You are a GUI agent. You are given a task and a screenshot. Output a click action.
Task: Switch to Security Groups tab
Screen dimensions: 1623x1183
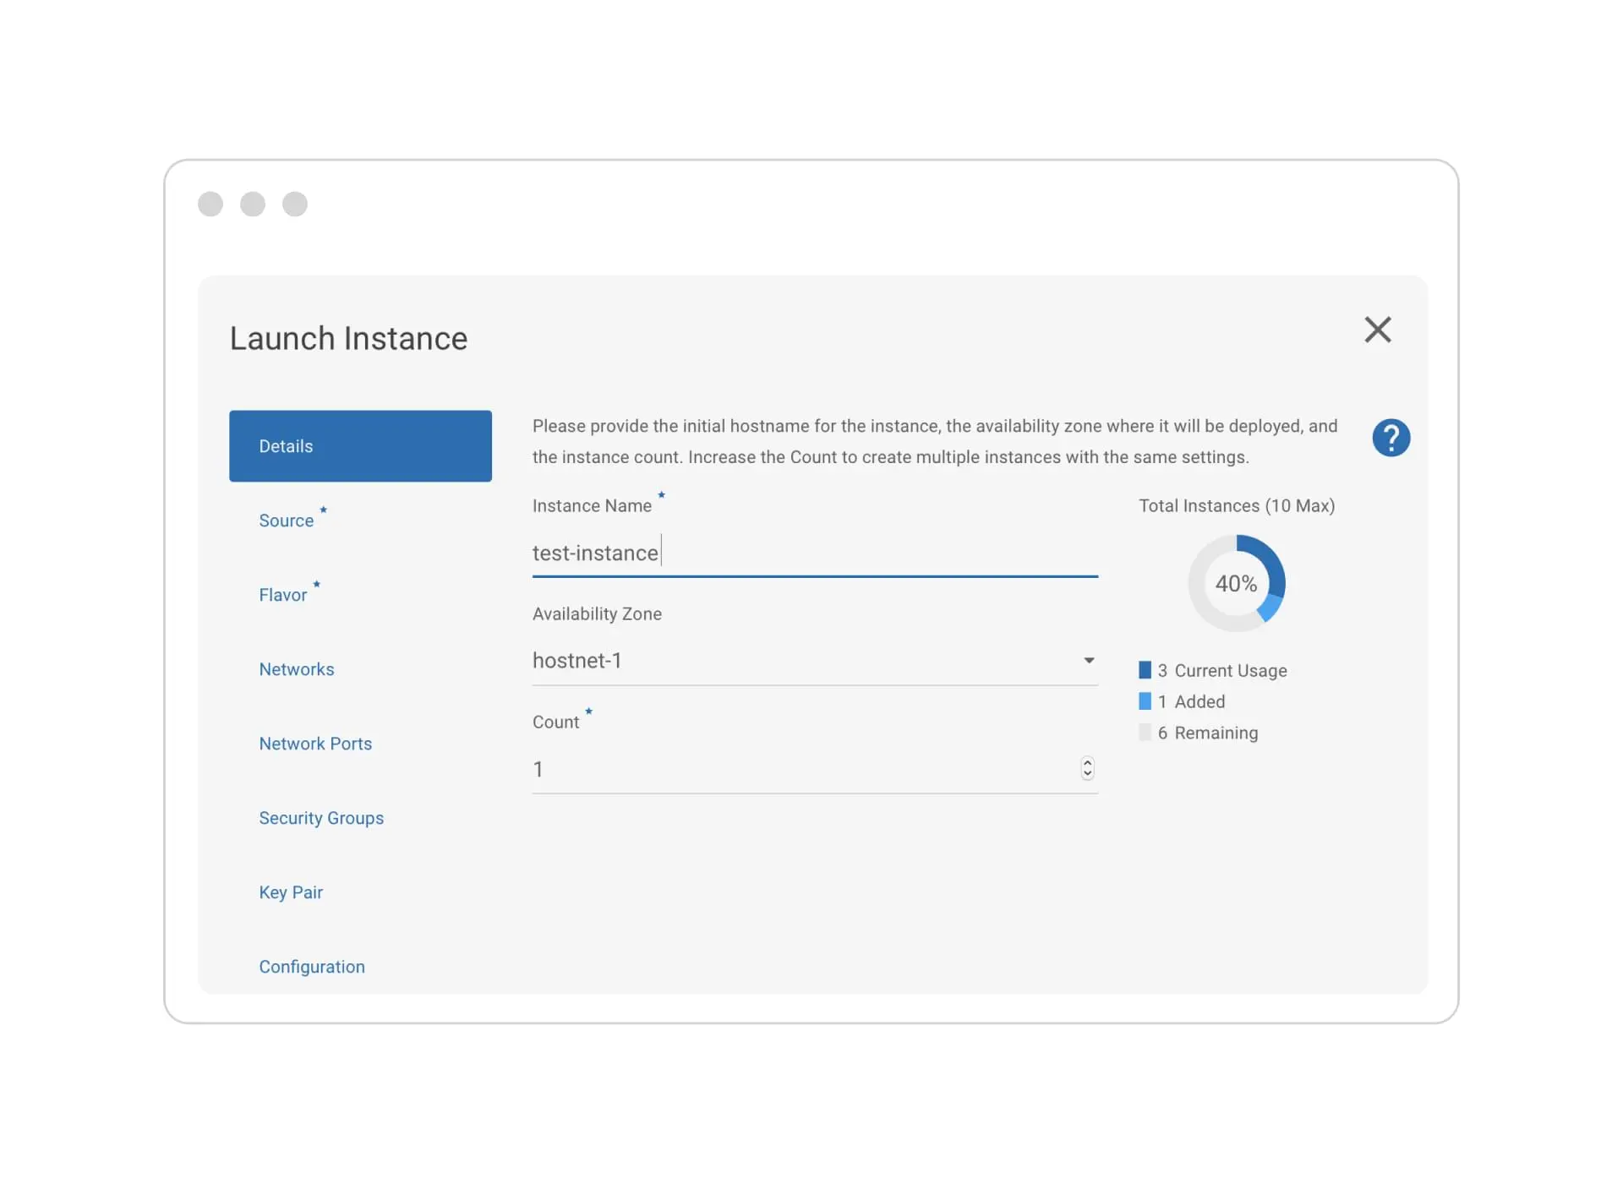pos(321,818)
